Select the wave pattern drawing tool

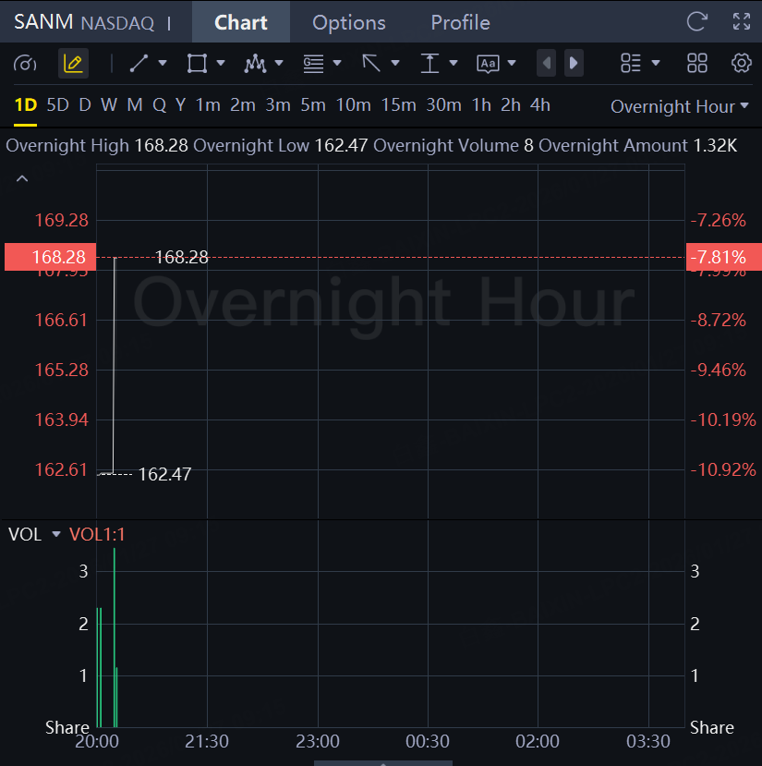point(255,63)
